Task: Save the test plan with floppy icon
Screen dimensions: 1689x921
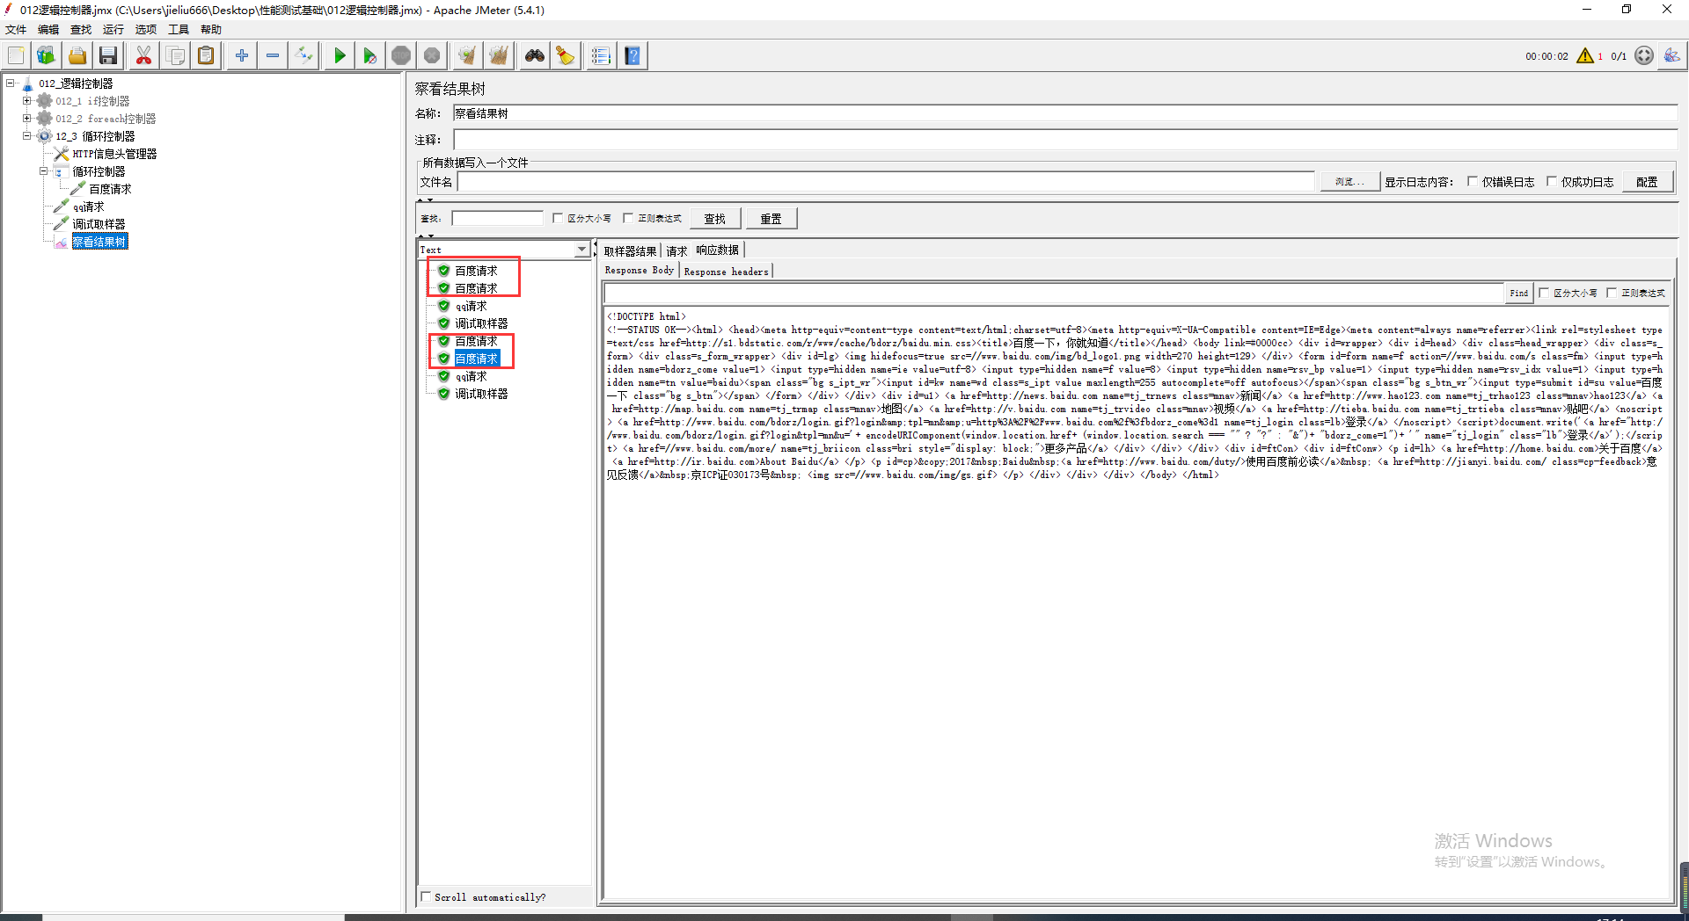Action: [x=108, y=55]
